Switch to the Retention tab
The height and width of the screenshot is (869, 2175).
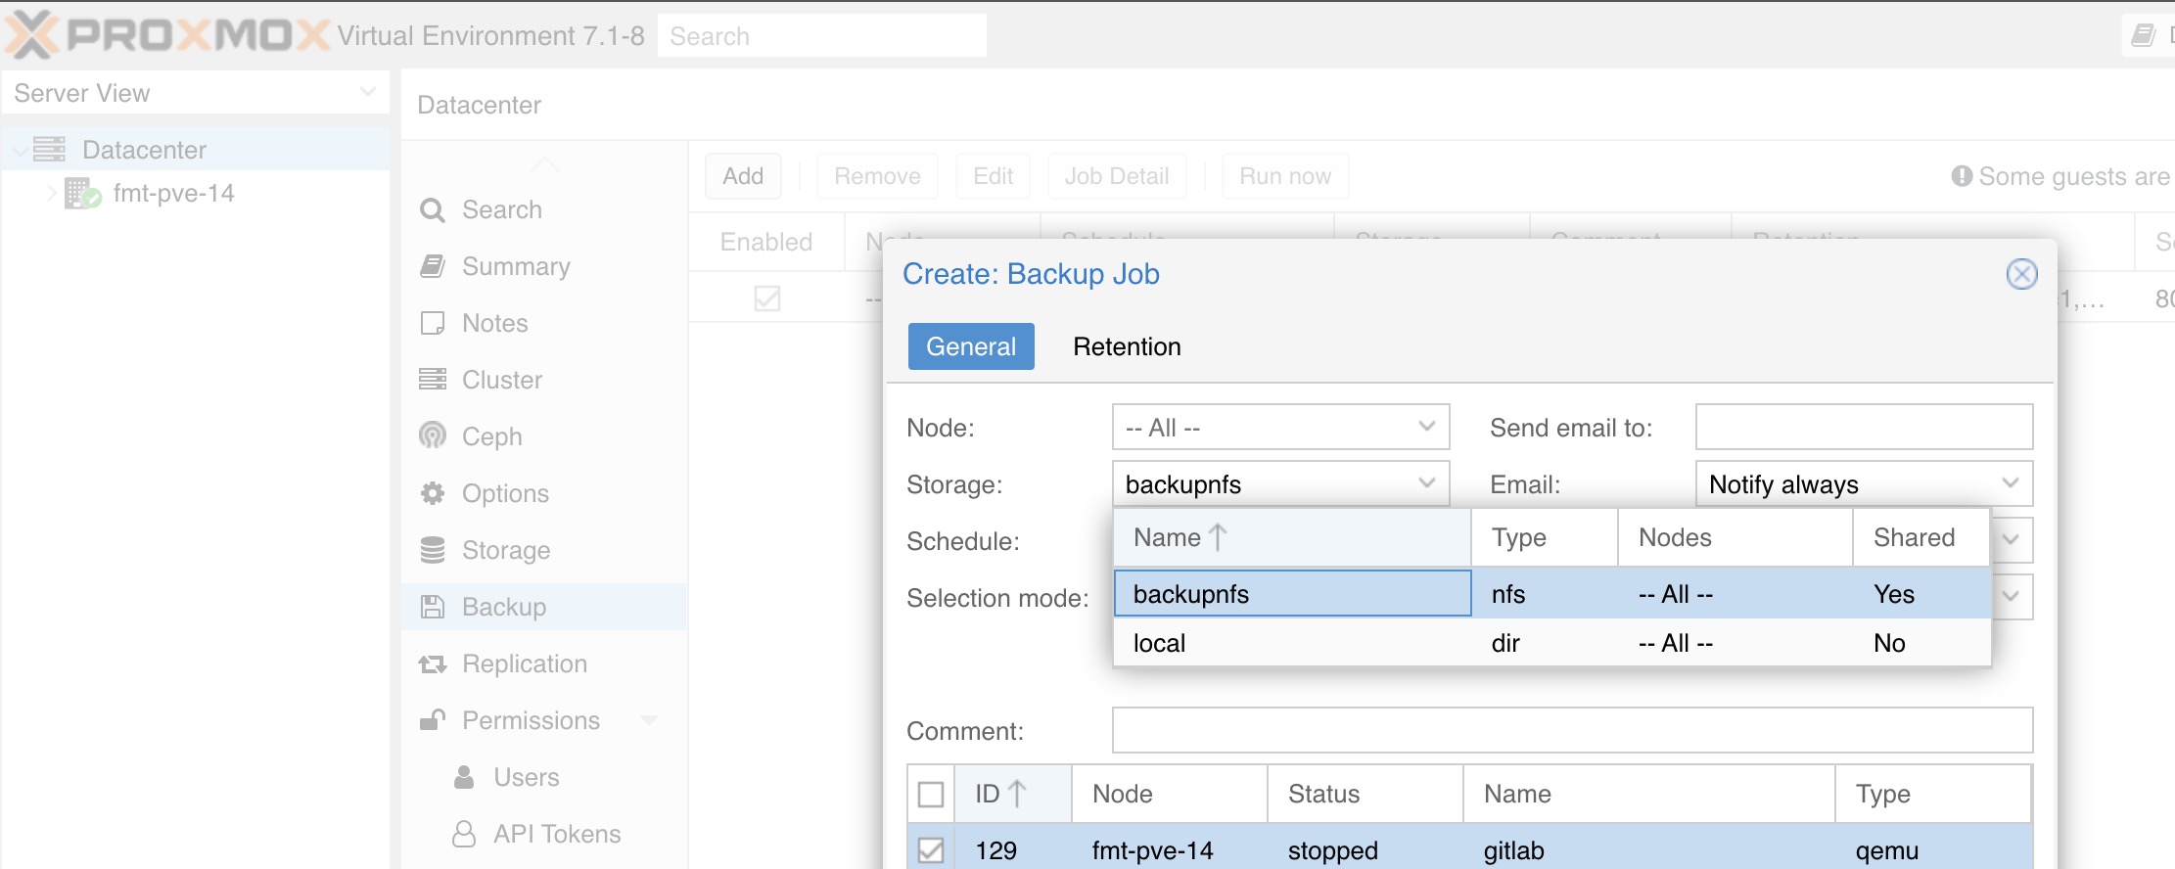coord(1127,346)
